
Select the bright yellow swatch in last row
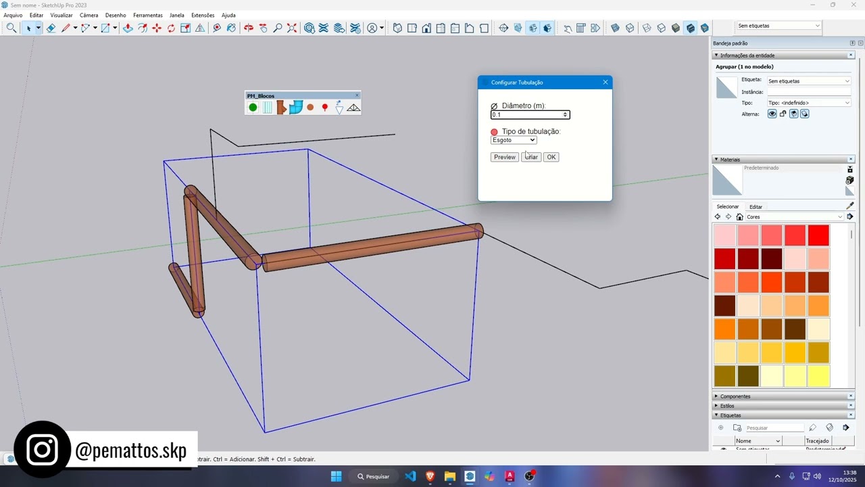[x=818, y=376]
